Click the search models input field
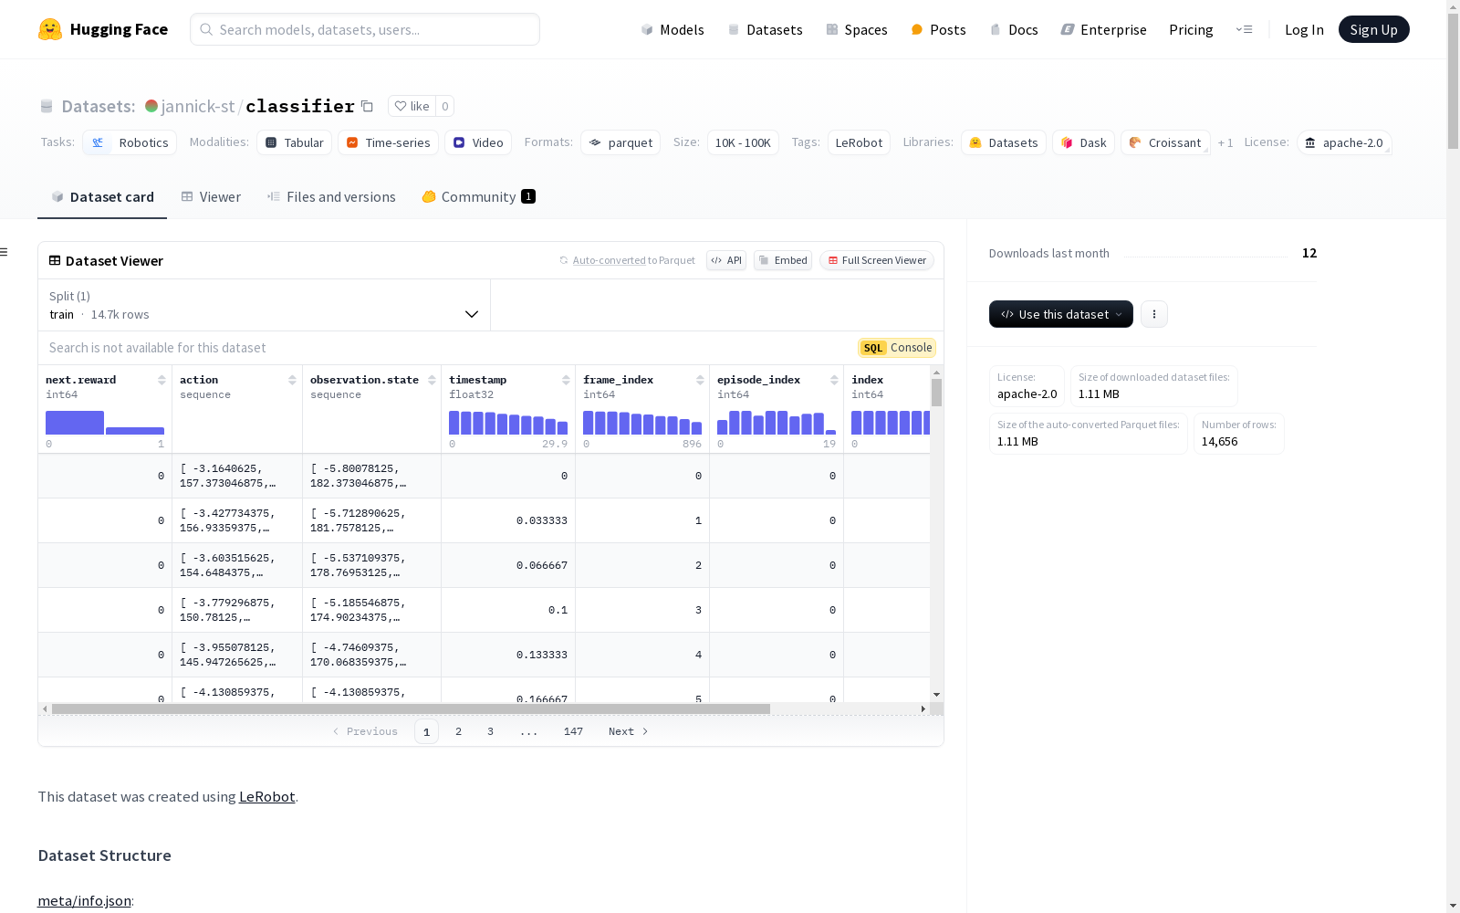Viewport: 1460px width, 913px height. coord(365,29)
